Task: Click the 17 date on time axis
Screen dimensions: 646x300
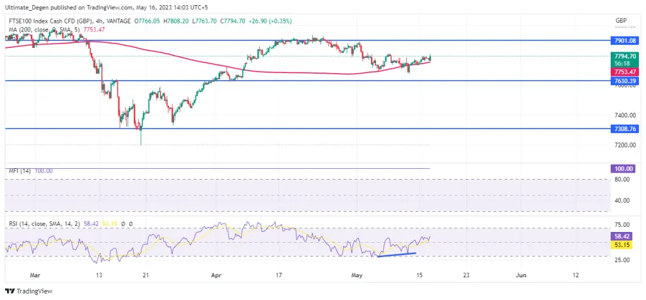Action: (x=279, y=275)
